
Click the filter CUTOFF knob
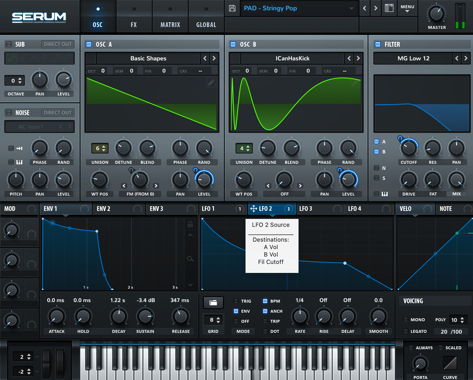point(409,148)
